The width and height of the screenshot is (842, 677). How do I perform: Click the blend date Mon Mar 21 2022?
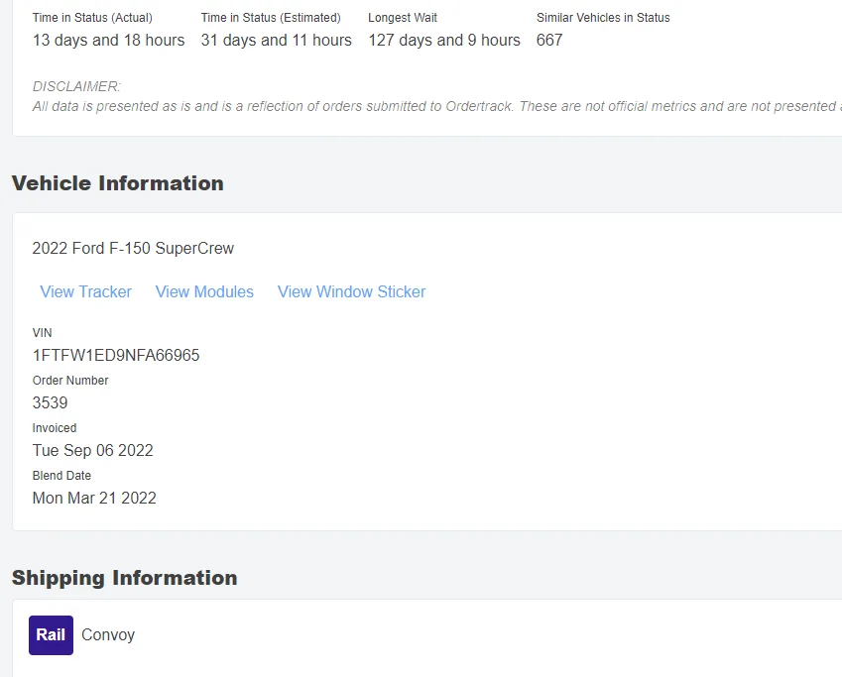pos(94,498)
